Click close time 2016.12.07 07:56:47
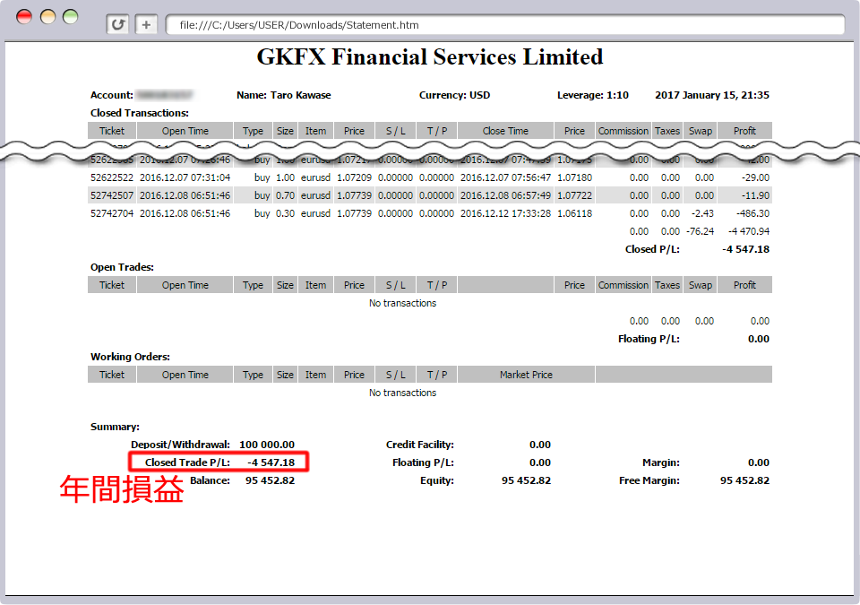 [x=505, y=177]
